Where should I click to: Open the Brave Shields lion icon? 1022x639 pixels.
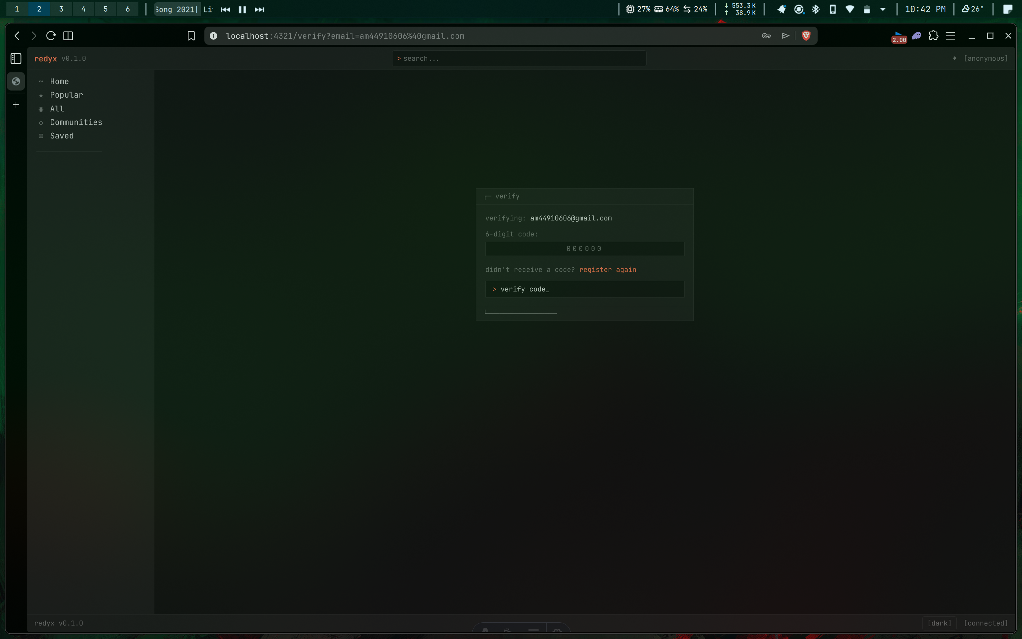pos(806,36)
